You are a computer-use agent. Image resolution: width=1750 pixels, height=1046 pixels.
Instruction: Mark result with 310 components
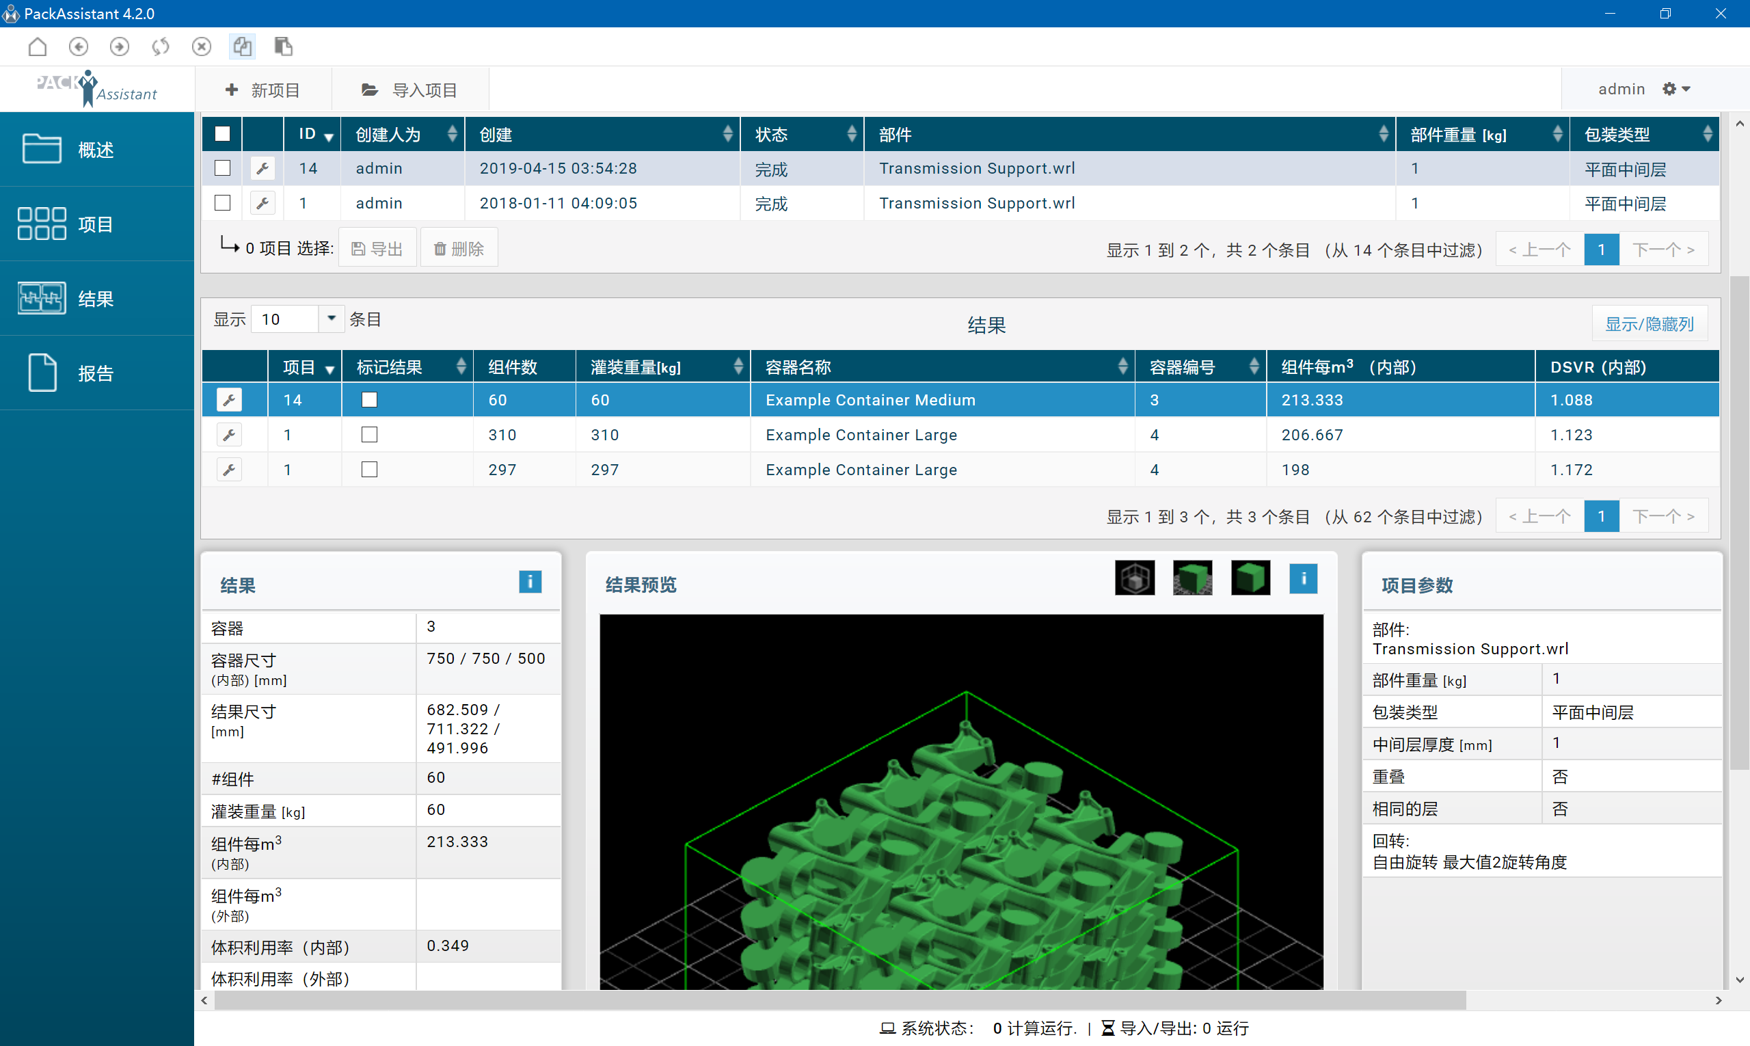coord(369,435)
